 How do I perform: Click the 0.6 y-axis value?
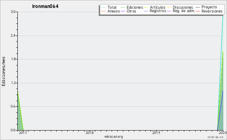point(13,106)
